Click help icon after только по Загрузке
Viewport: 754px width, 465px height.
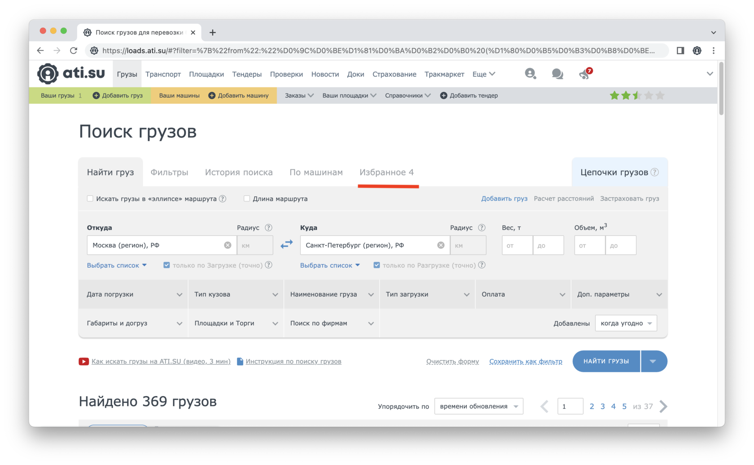pos(268,265)
